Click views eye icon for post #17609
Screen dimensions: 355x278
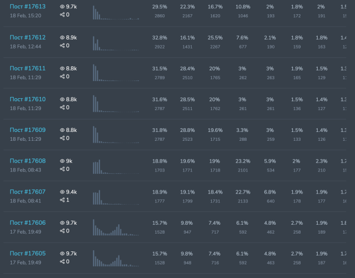coord(63,130)
